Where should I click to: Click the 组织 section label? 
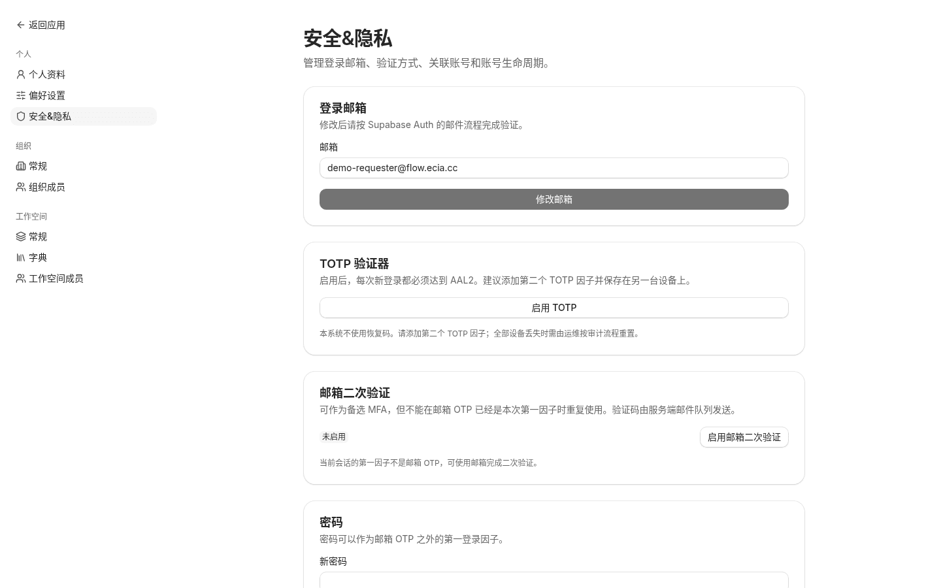pyautogui.click(x=24, y=146)
